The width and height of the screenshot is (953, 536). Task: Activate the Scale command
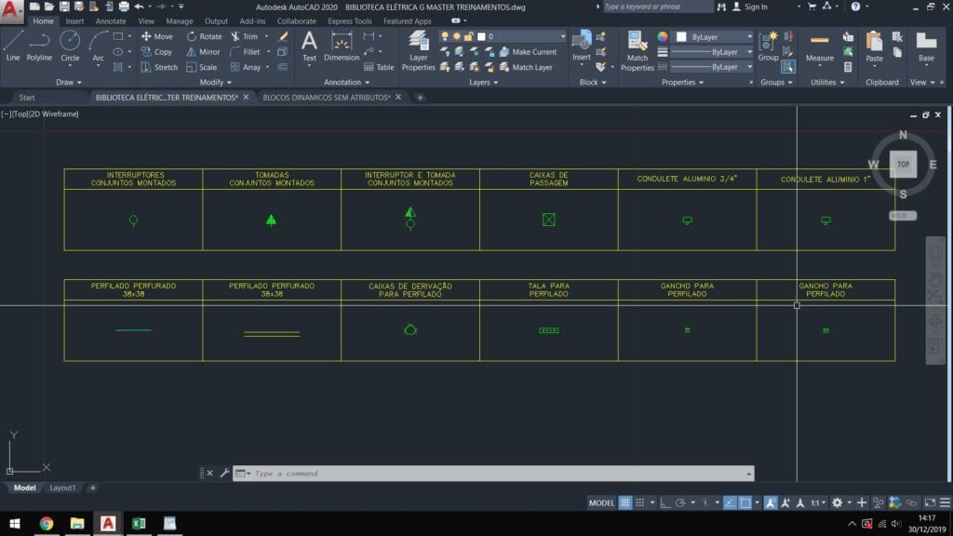(201, 67)
